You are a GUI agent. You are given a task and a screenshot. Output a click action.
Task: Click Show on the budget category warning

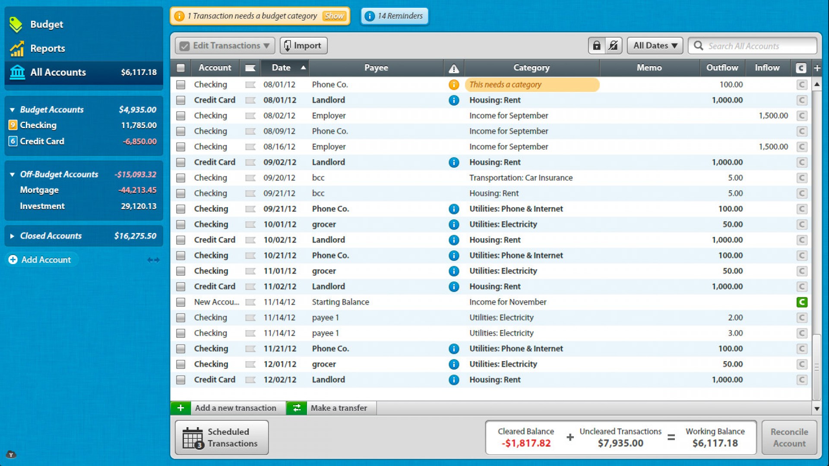pyautogui.click(x=334, y=16)
